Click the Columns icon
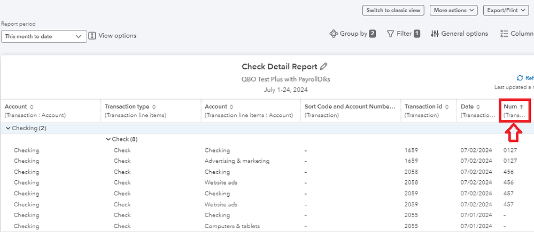Image resolution: width=534 pixels, height=232 pixels. (x=504, y=34)
